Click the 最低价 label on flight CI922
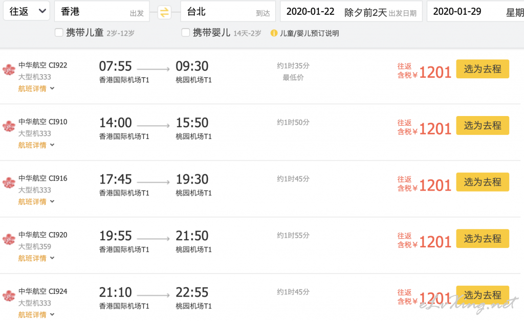The width and height of the screenshot is (524, 321). click(x=293, y=77)
